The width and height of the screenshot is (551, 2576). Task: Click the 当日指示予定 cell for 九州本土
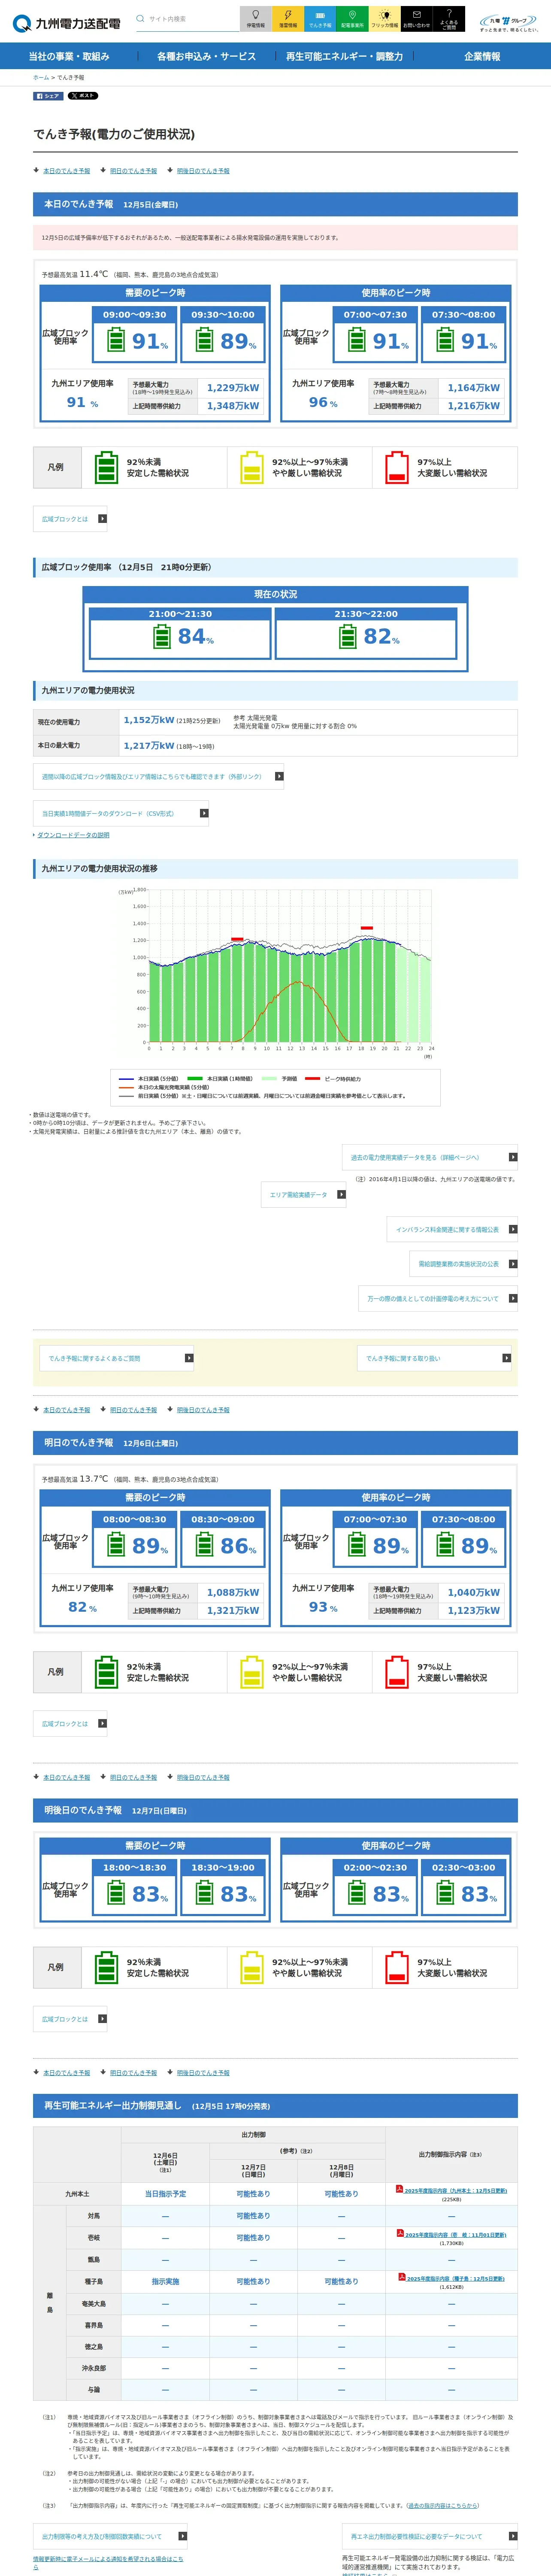point(165,2193)
